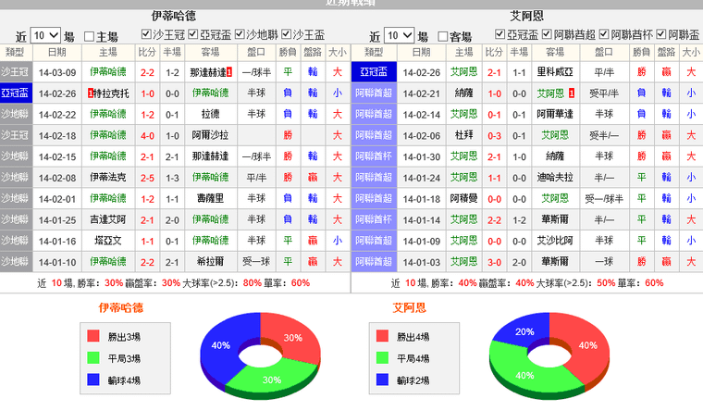Click the 80% over-rate value for 伊蒂哈德
The width and height of the screenshot is (703, 411).
point(253,283)
